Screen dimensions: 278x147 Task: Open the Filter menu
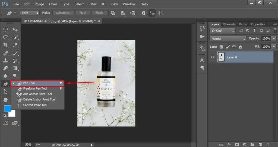pyautogui.click(x=92, y=4)
